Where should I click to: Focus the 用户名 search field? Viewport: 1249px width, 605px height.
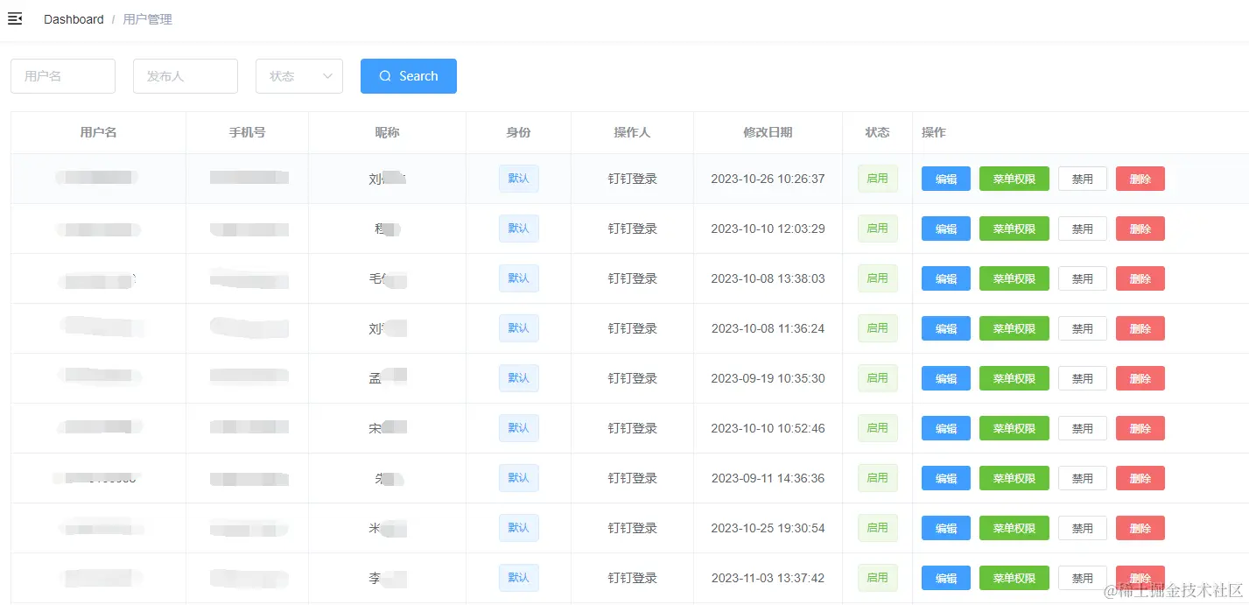pyautogui.click(x=63, y=76)
